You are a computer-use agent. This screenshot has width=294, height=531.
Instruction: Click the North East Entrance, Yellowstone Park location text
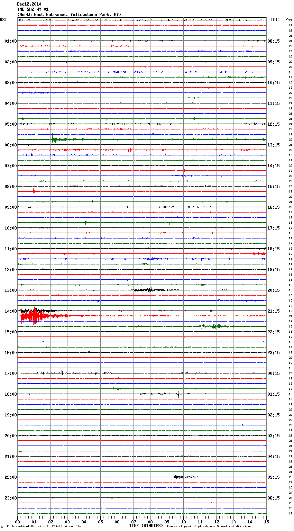69,15
